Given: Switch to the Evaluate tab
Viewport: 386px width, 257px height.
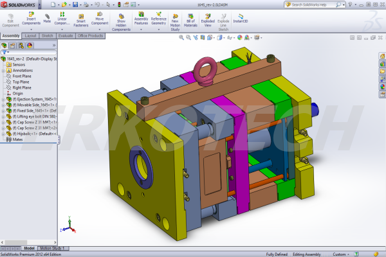Looking at the screenshot, I should tap(66, 36).
